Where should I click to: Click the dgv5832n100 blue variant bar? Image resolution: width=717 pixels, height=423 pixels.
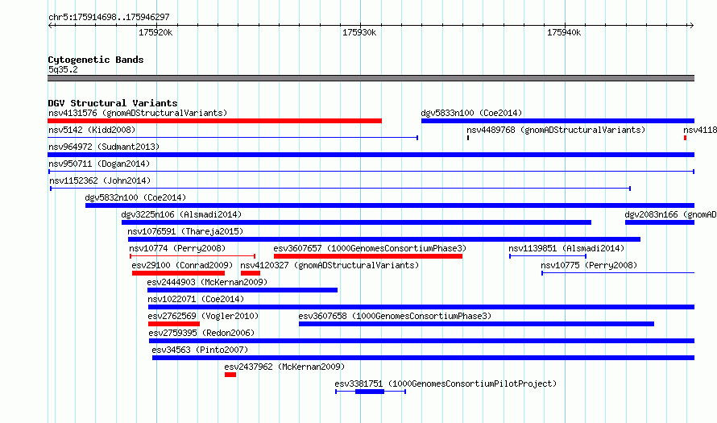(390, 205)
